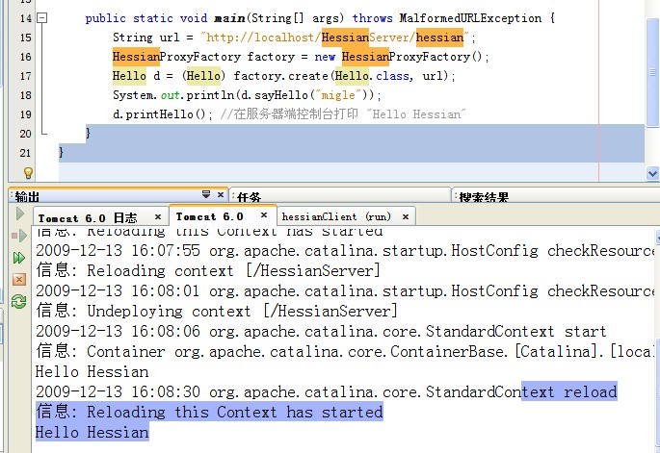Click the run icon in output sidebar

tap(19, 214)
